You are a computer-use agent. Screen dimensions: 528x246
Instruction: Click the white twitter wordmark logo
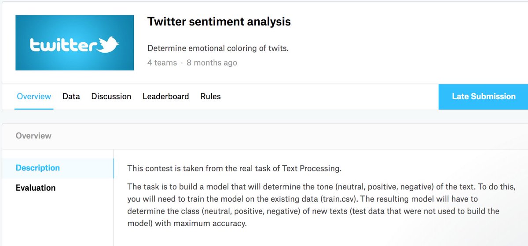click(x=63, y=45)
